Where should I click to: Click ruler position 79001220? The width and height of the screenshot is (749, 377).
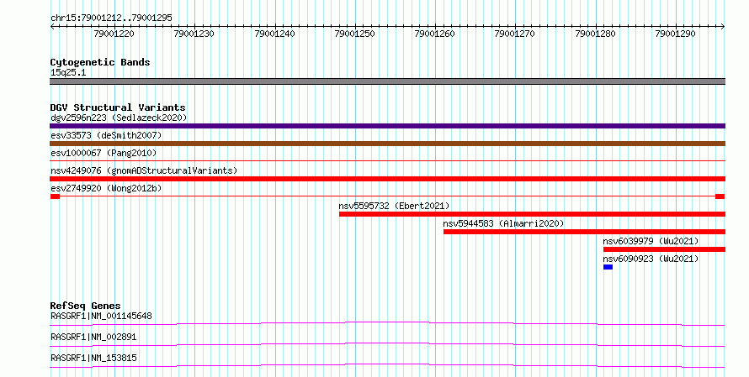[x=114, y=34]
